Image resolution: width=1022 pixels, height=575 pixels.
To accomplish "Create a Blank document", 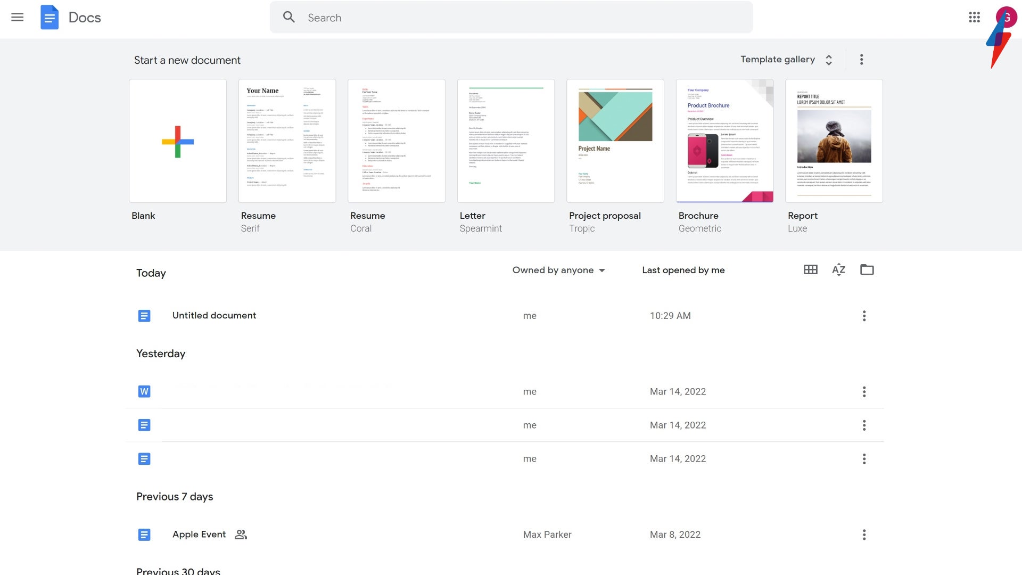I will click(178, 141).
